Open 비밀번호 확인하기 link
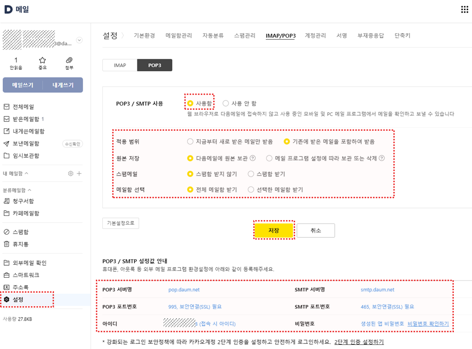This screenshot has height=349, width=472. point(428,324)
